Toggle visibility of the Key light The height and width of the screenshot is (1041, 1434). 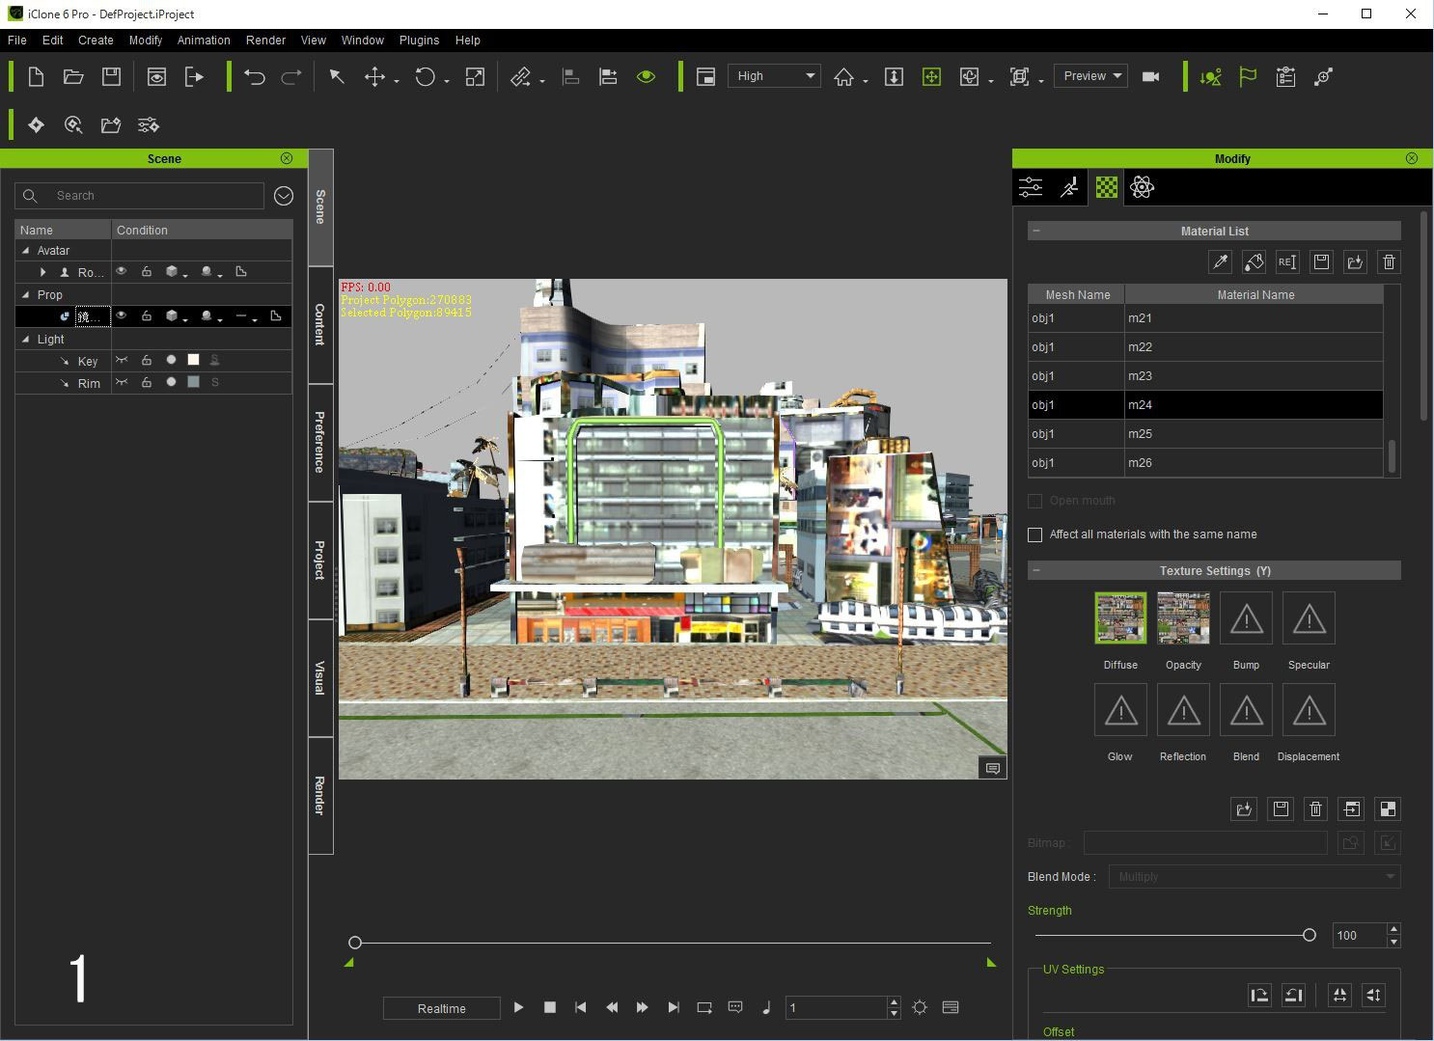coord(122,360)
